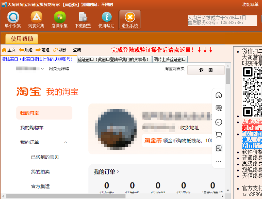The width and height of the screenshot is (262, 199).
Task: Click the vertical scrollbar of the browser pane
Action: 228,131
